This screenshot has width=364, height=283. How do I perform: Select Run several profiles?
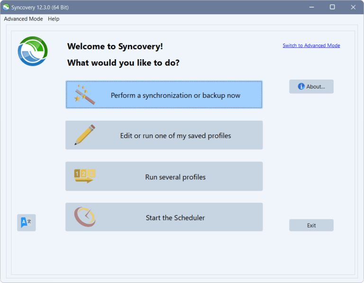tap(164, 177)
